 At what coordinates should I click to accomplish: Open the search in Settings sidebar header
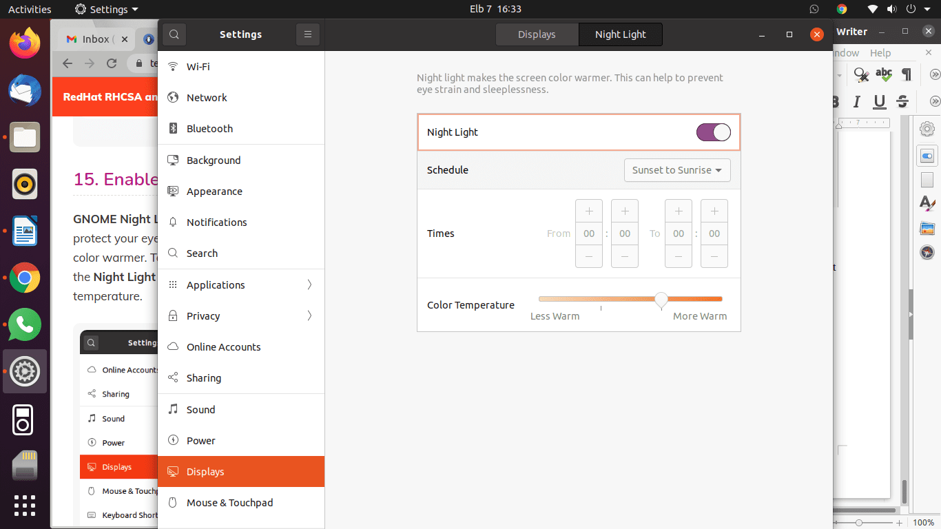tap(174, 34)
